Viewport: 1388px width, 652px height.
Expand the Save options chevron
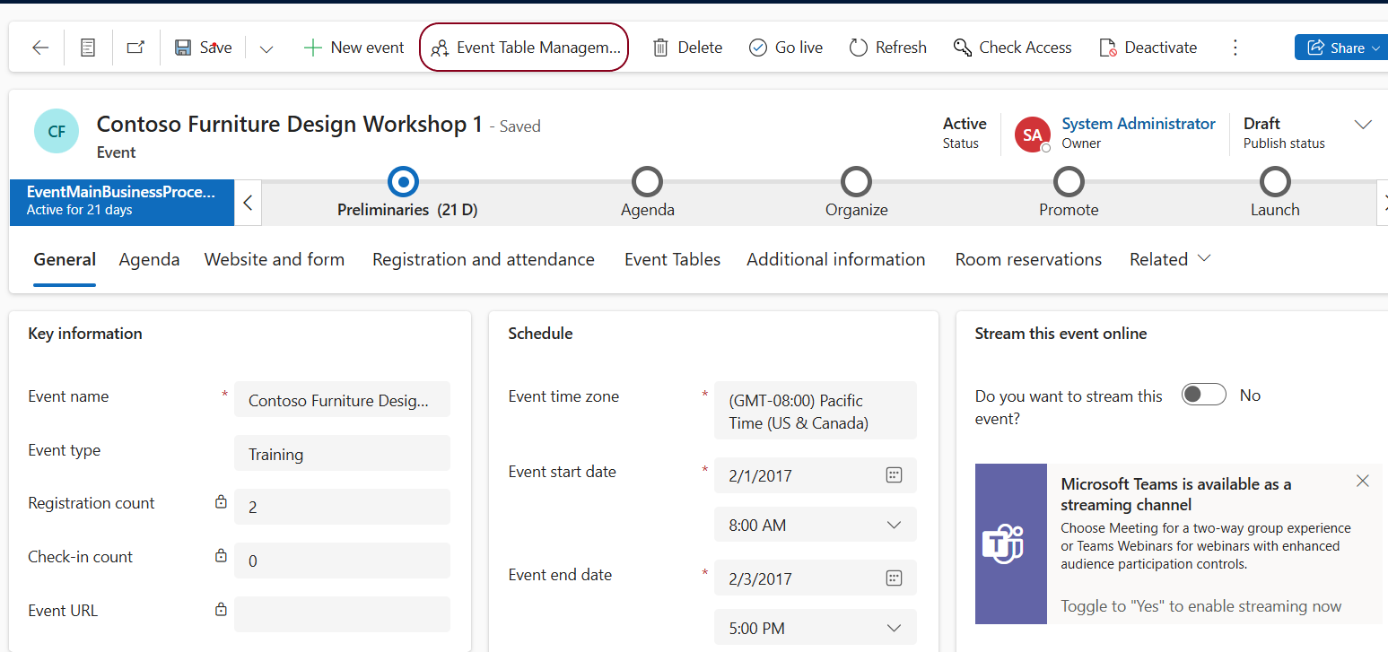pos(266,48)
